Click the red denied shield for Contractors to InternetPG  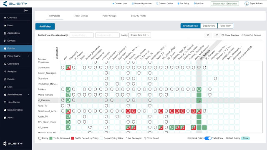(x=68, y=67)
